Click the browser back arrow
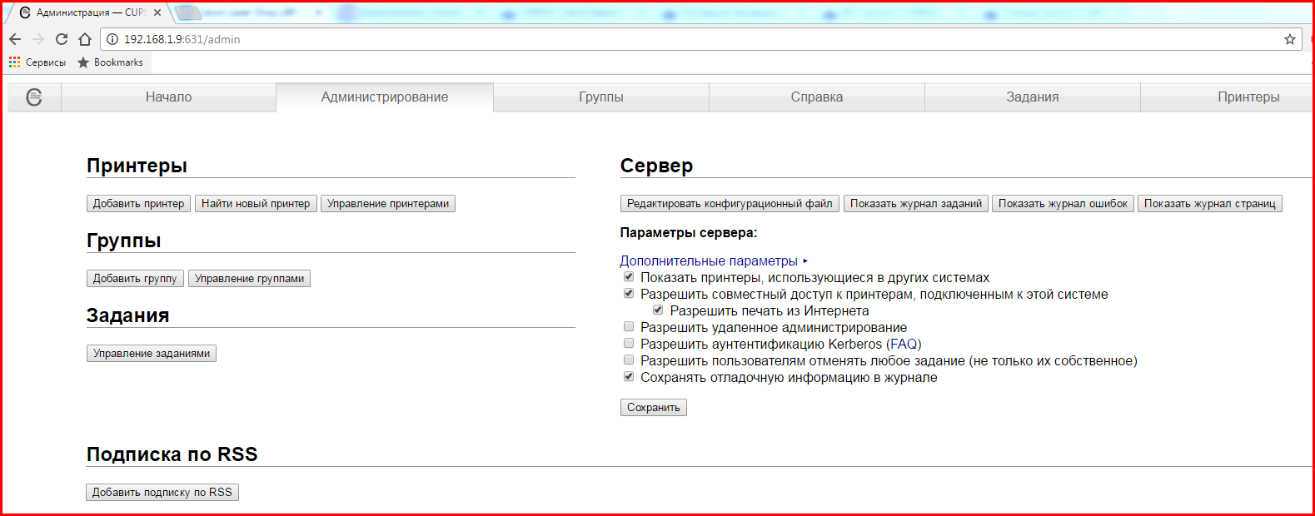The image size is (1315, 516). [x=15, y=39]
